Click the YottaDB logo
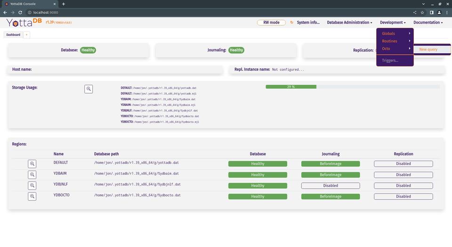The width and height of the screenshot is (452, 247). point(24,23)
